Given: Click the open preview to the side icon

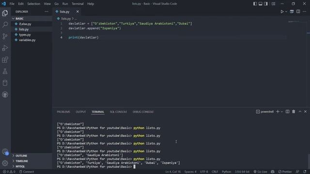Looking at the screenshot, I should pos(292,12).
